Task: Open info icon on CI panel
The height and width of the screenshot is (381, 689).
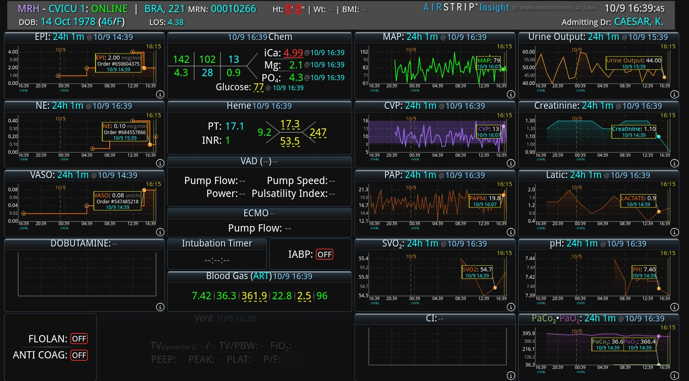Action: coord(511,376)
